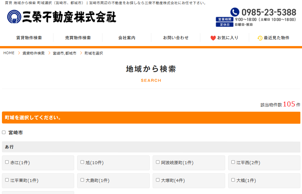This screenshot has width=302, height=194.
Task: Go to 会社案内 page
Action: (x=127, y=38)
